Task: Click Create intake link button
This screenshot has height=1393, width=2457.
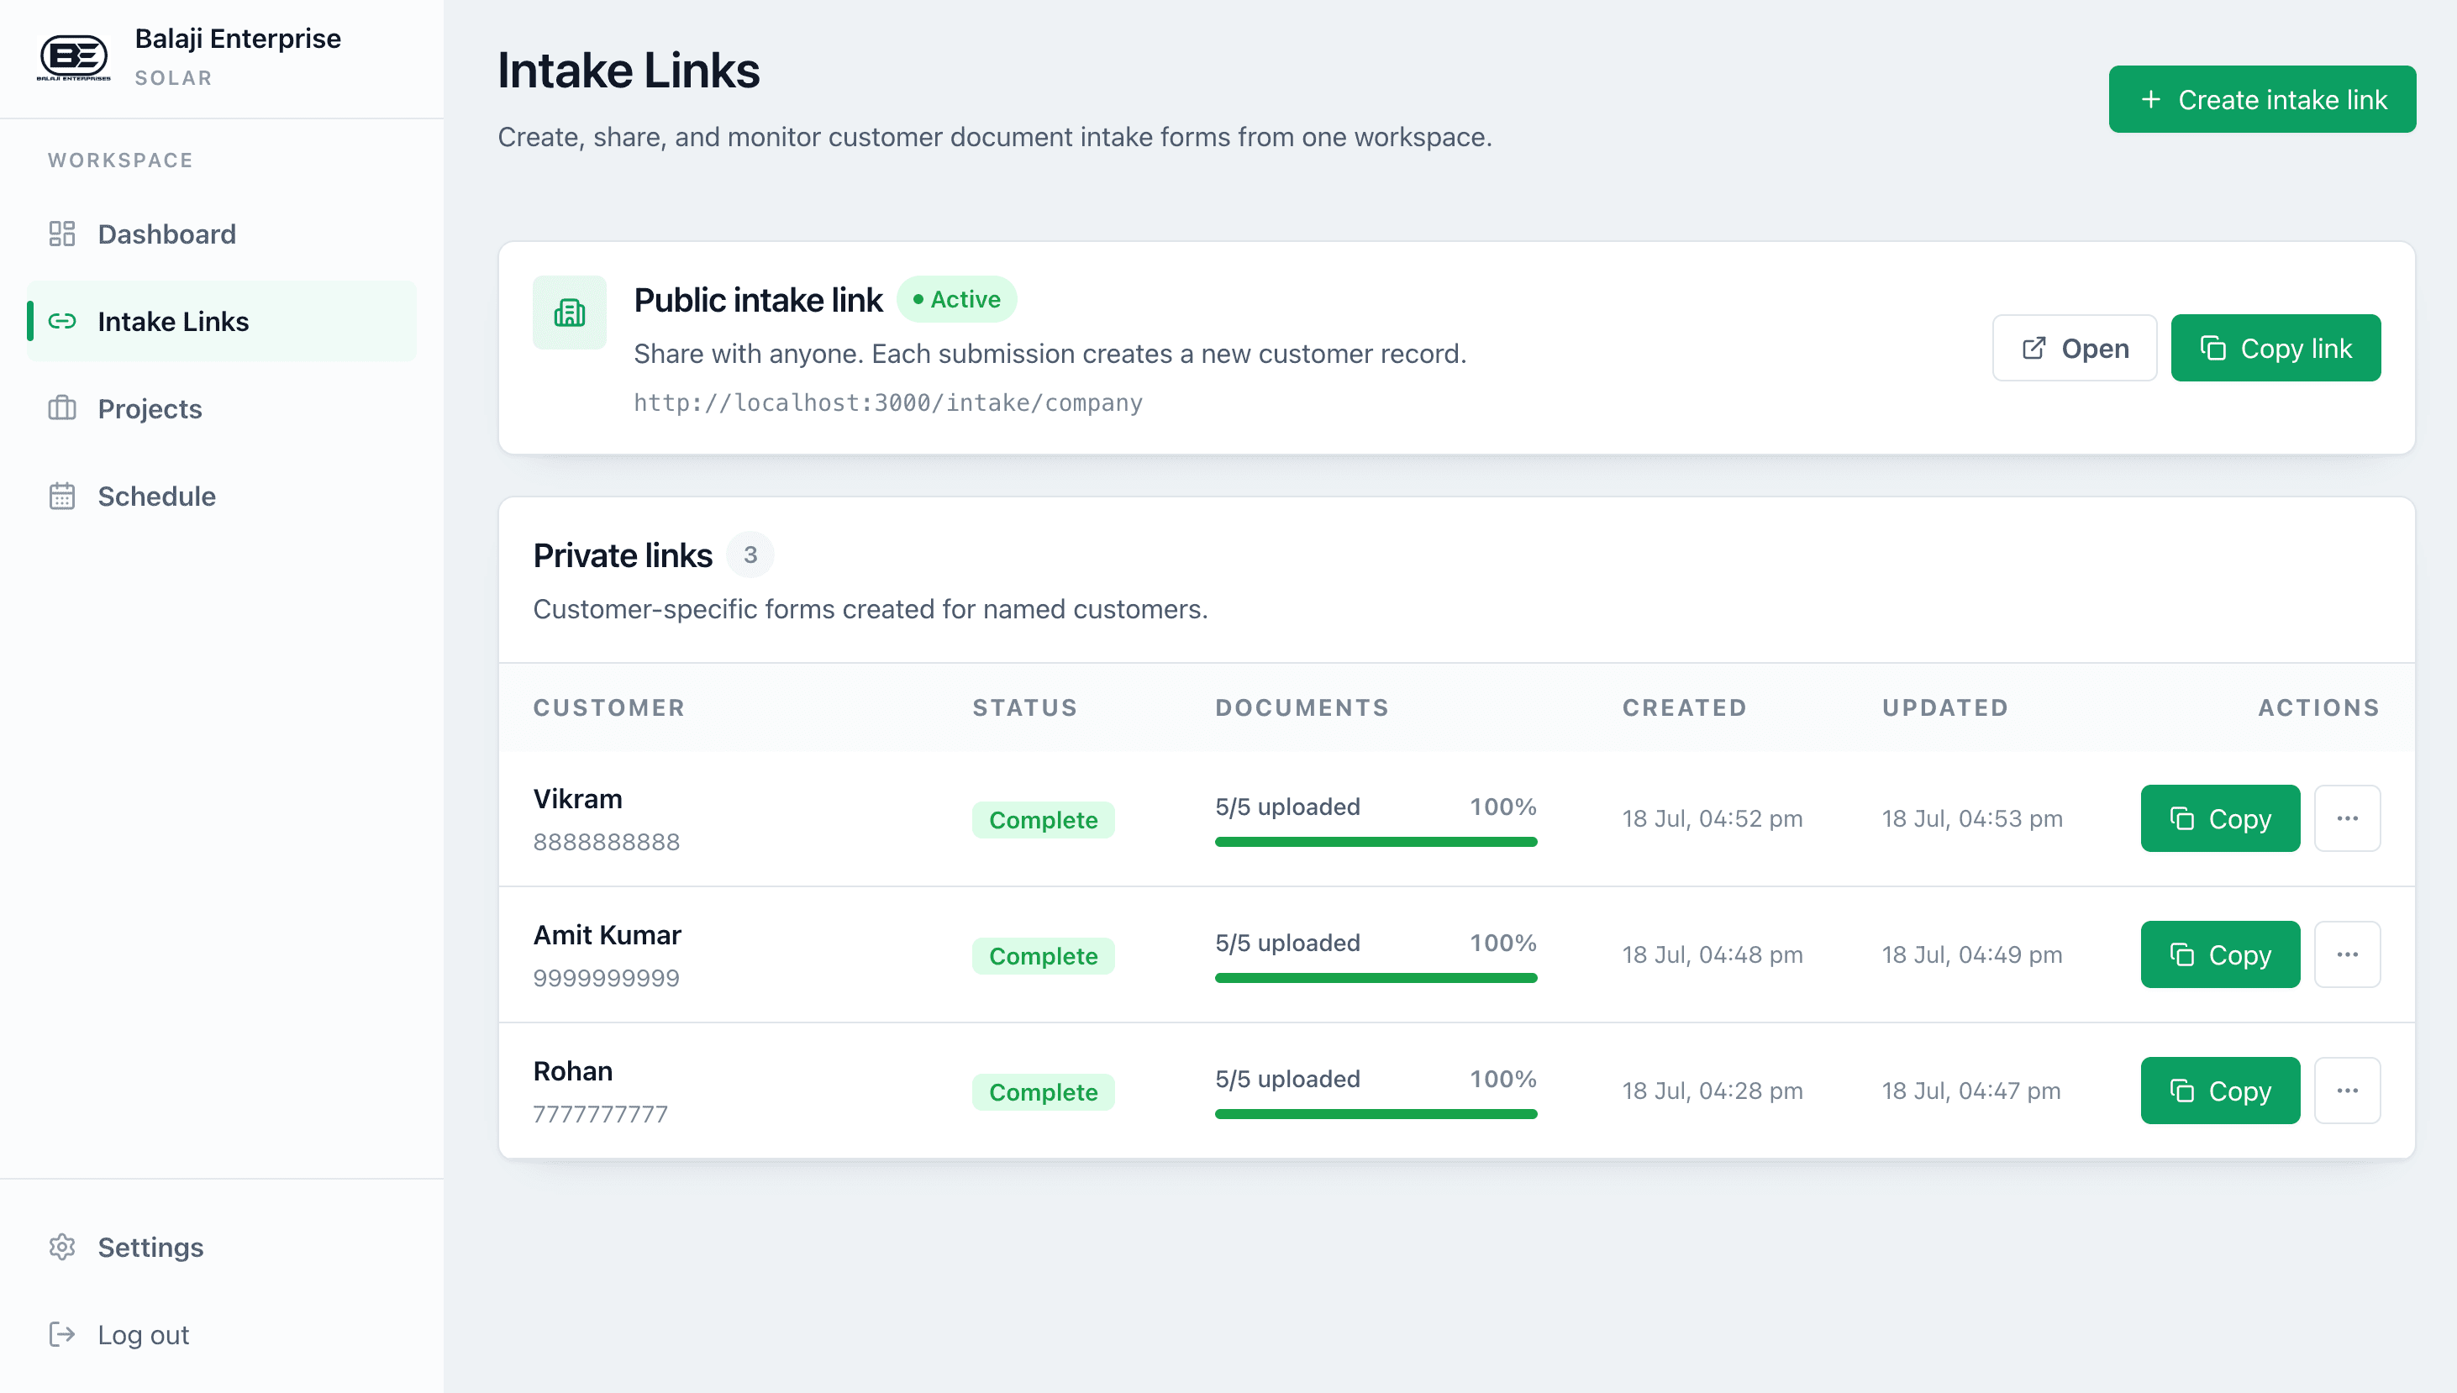Action: (2262, 99)
